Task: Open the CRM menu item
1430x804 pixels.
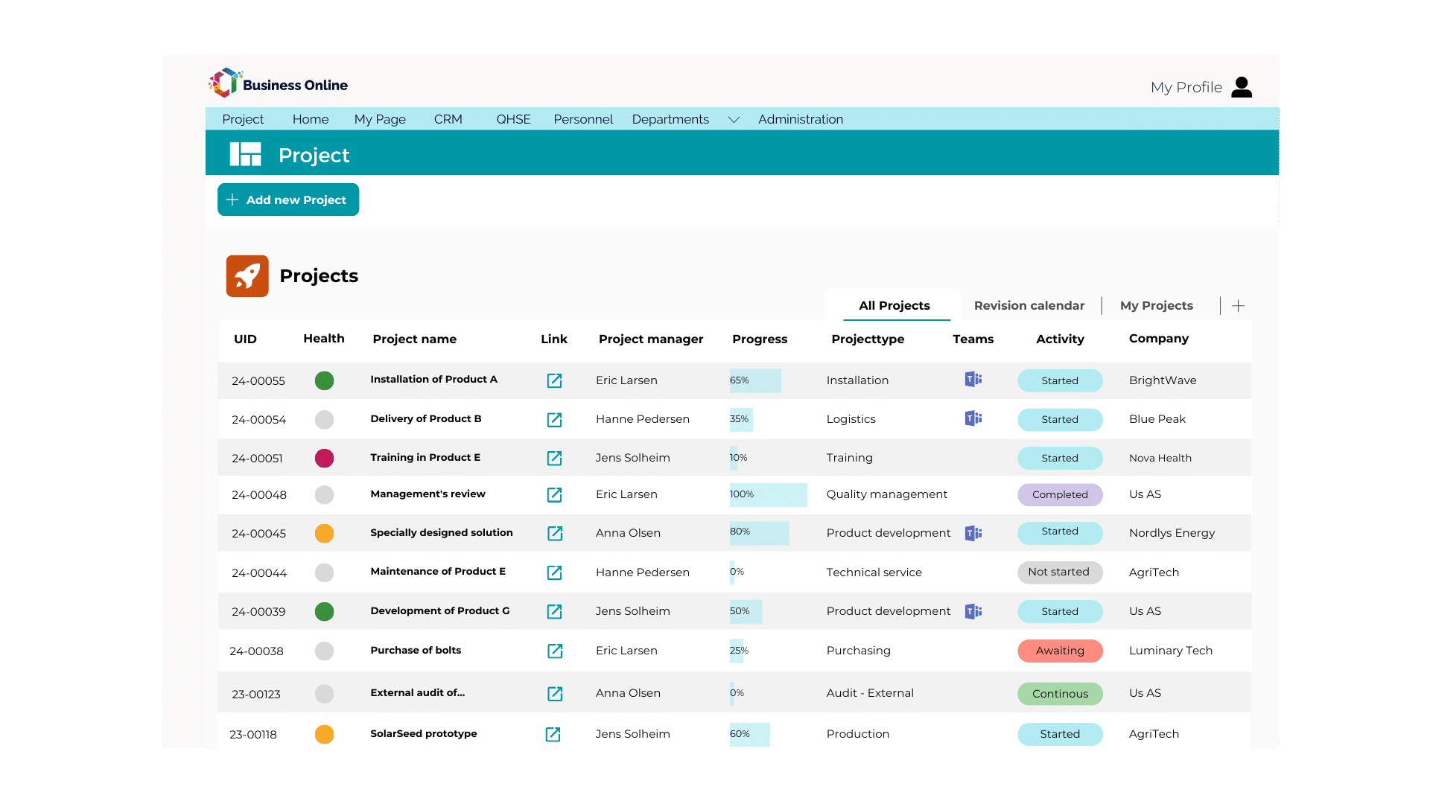Action: 448,119
